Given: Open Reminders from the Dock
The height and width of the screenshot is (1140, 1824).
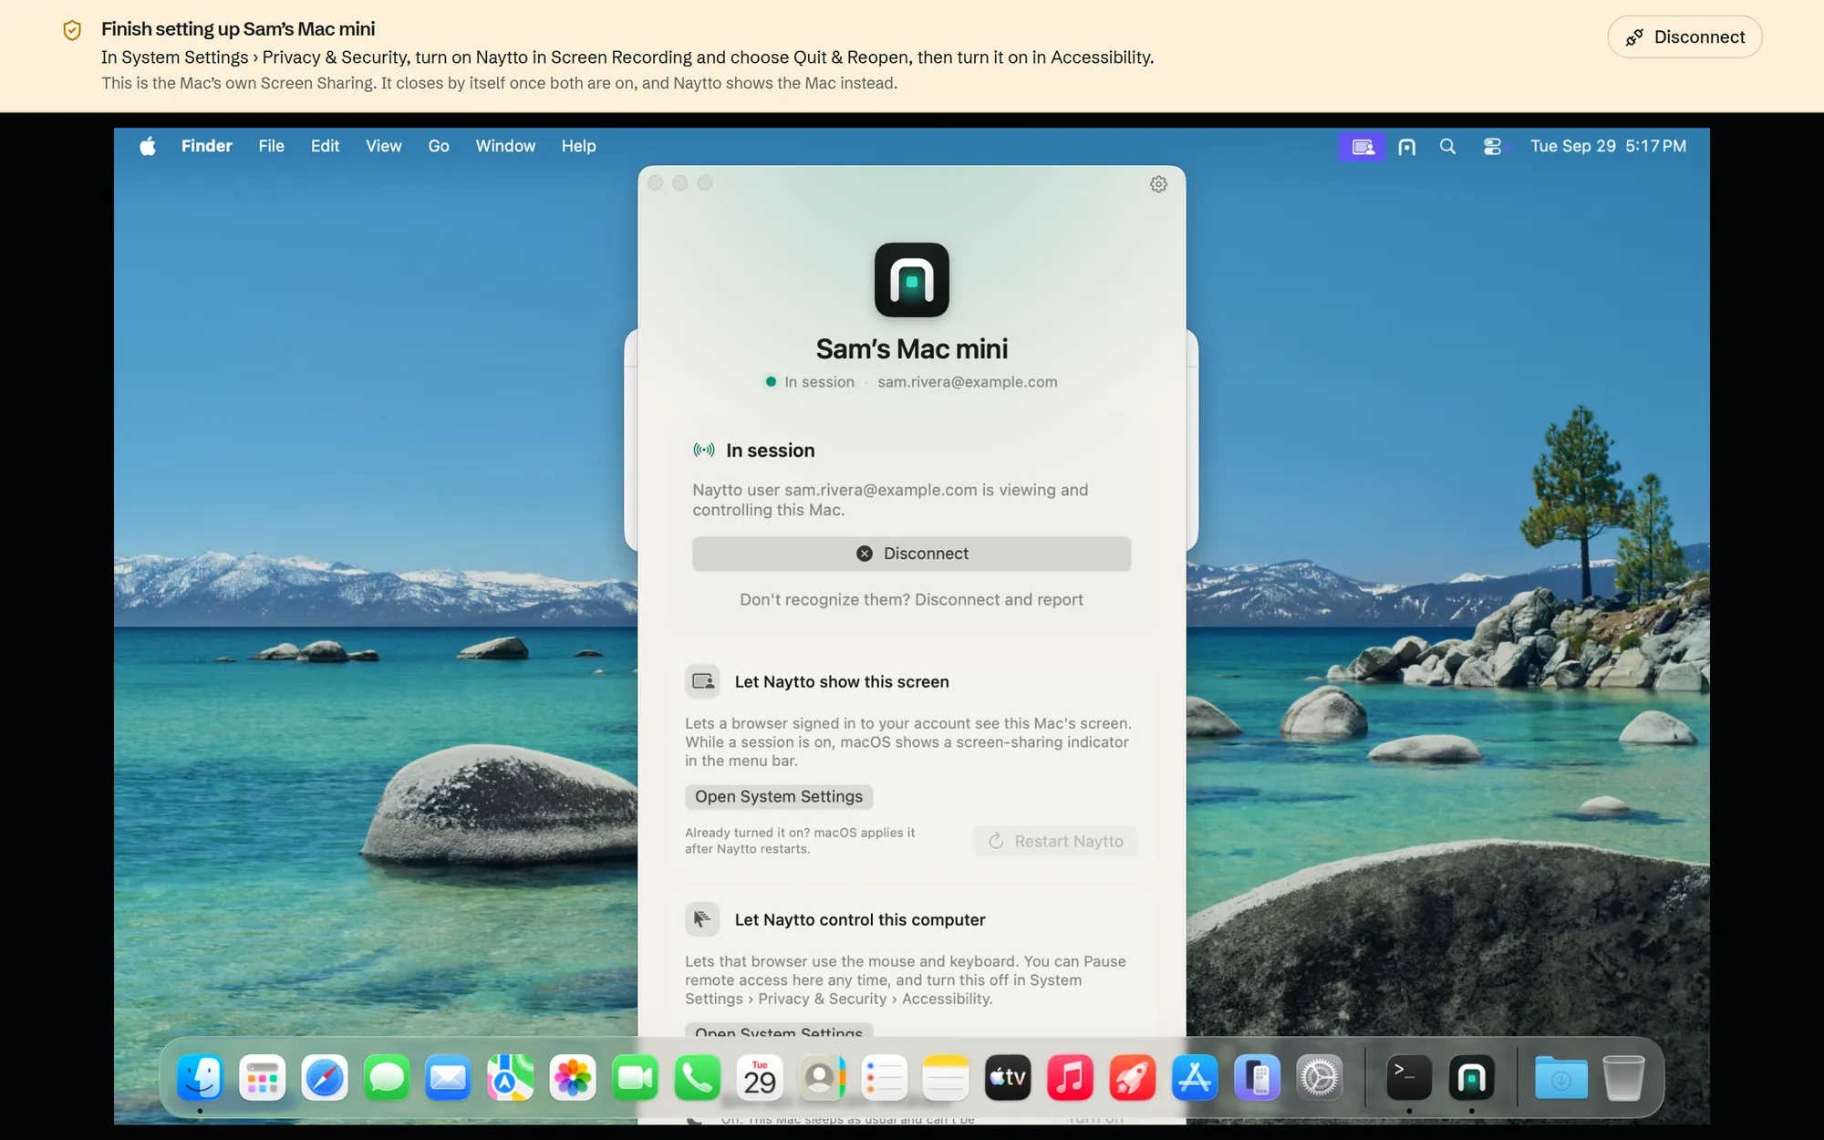Looking at the screenshot, I should click(884, 1078).
